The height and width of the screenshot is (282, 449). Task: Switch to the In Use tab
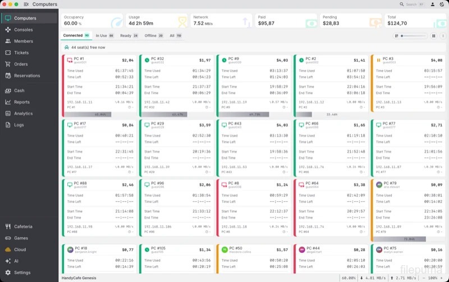tap(104, 36)
